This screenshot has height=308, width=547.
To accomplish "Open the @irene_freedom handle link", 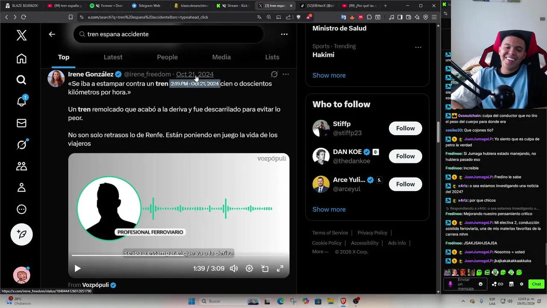I will point(147,74).
